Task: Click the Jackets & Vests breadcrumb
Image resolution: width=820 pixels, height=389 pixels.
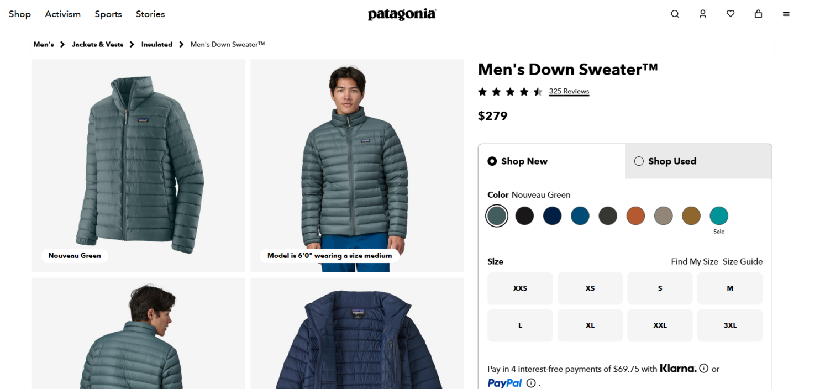Action: (x=97, y=44)
